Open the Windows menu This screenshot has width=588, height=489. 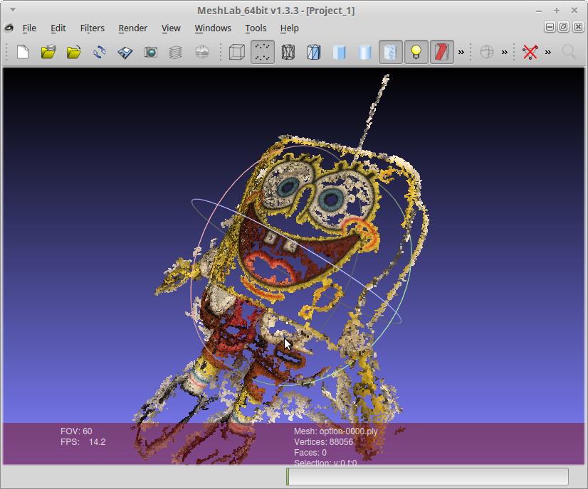pyautogui.click(x=213, y=28)
